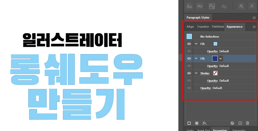Collapse the light blue Fill row chevron
Image resolution: width=258 pixels, height=131 pixels.
pyautogui.click(x=196, y=44)
